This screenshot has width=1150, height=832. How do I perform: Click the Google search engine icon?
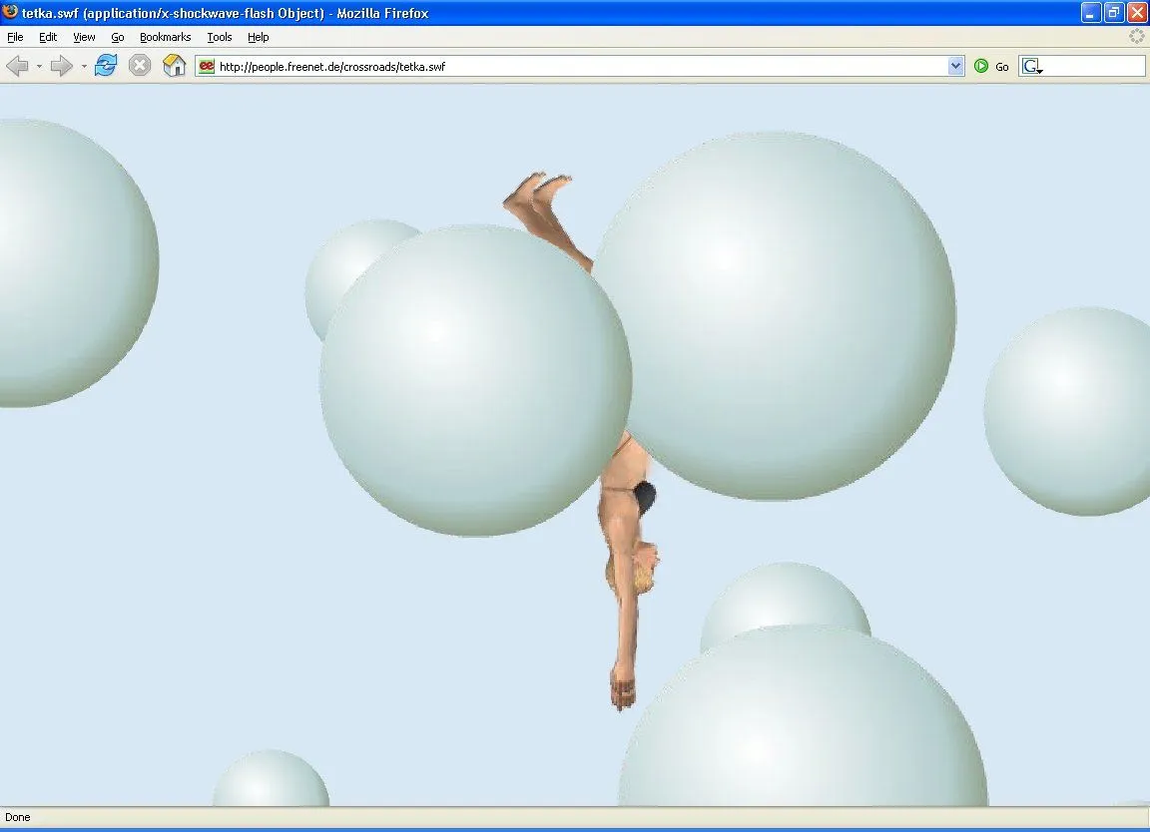(1029, 66)
